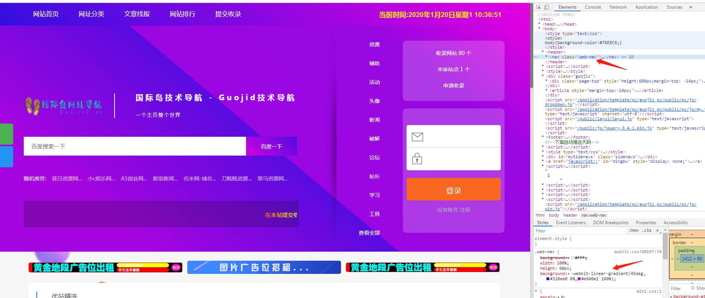Collapse the header element node
The image size is (705, 298).
click(x=543, y=52)
